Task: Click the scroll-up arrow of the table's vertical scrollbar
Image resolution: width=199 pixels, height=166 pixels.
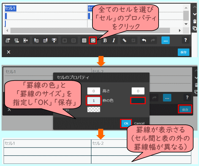Action: [x=186, y=8]
